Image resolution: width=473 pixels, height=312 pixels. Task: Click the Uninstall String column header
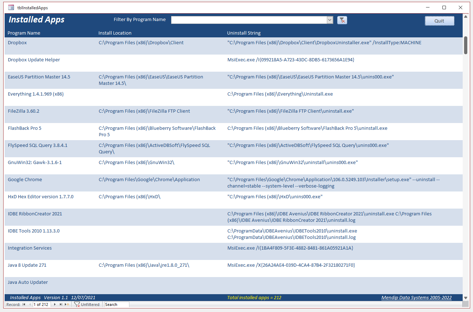tap(244, 33)
